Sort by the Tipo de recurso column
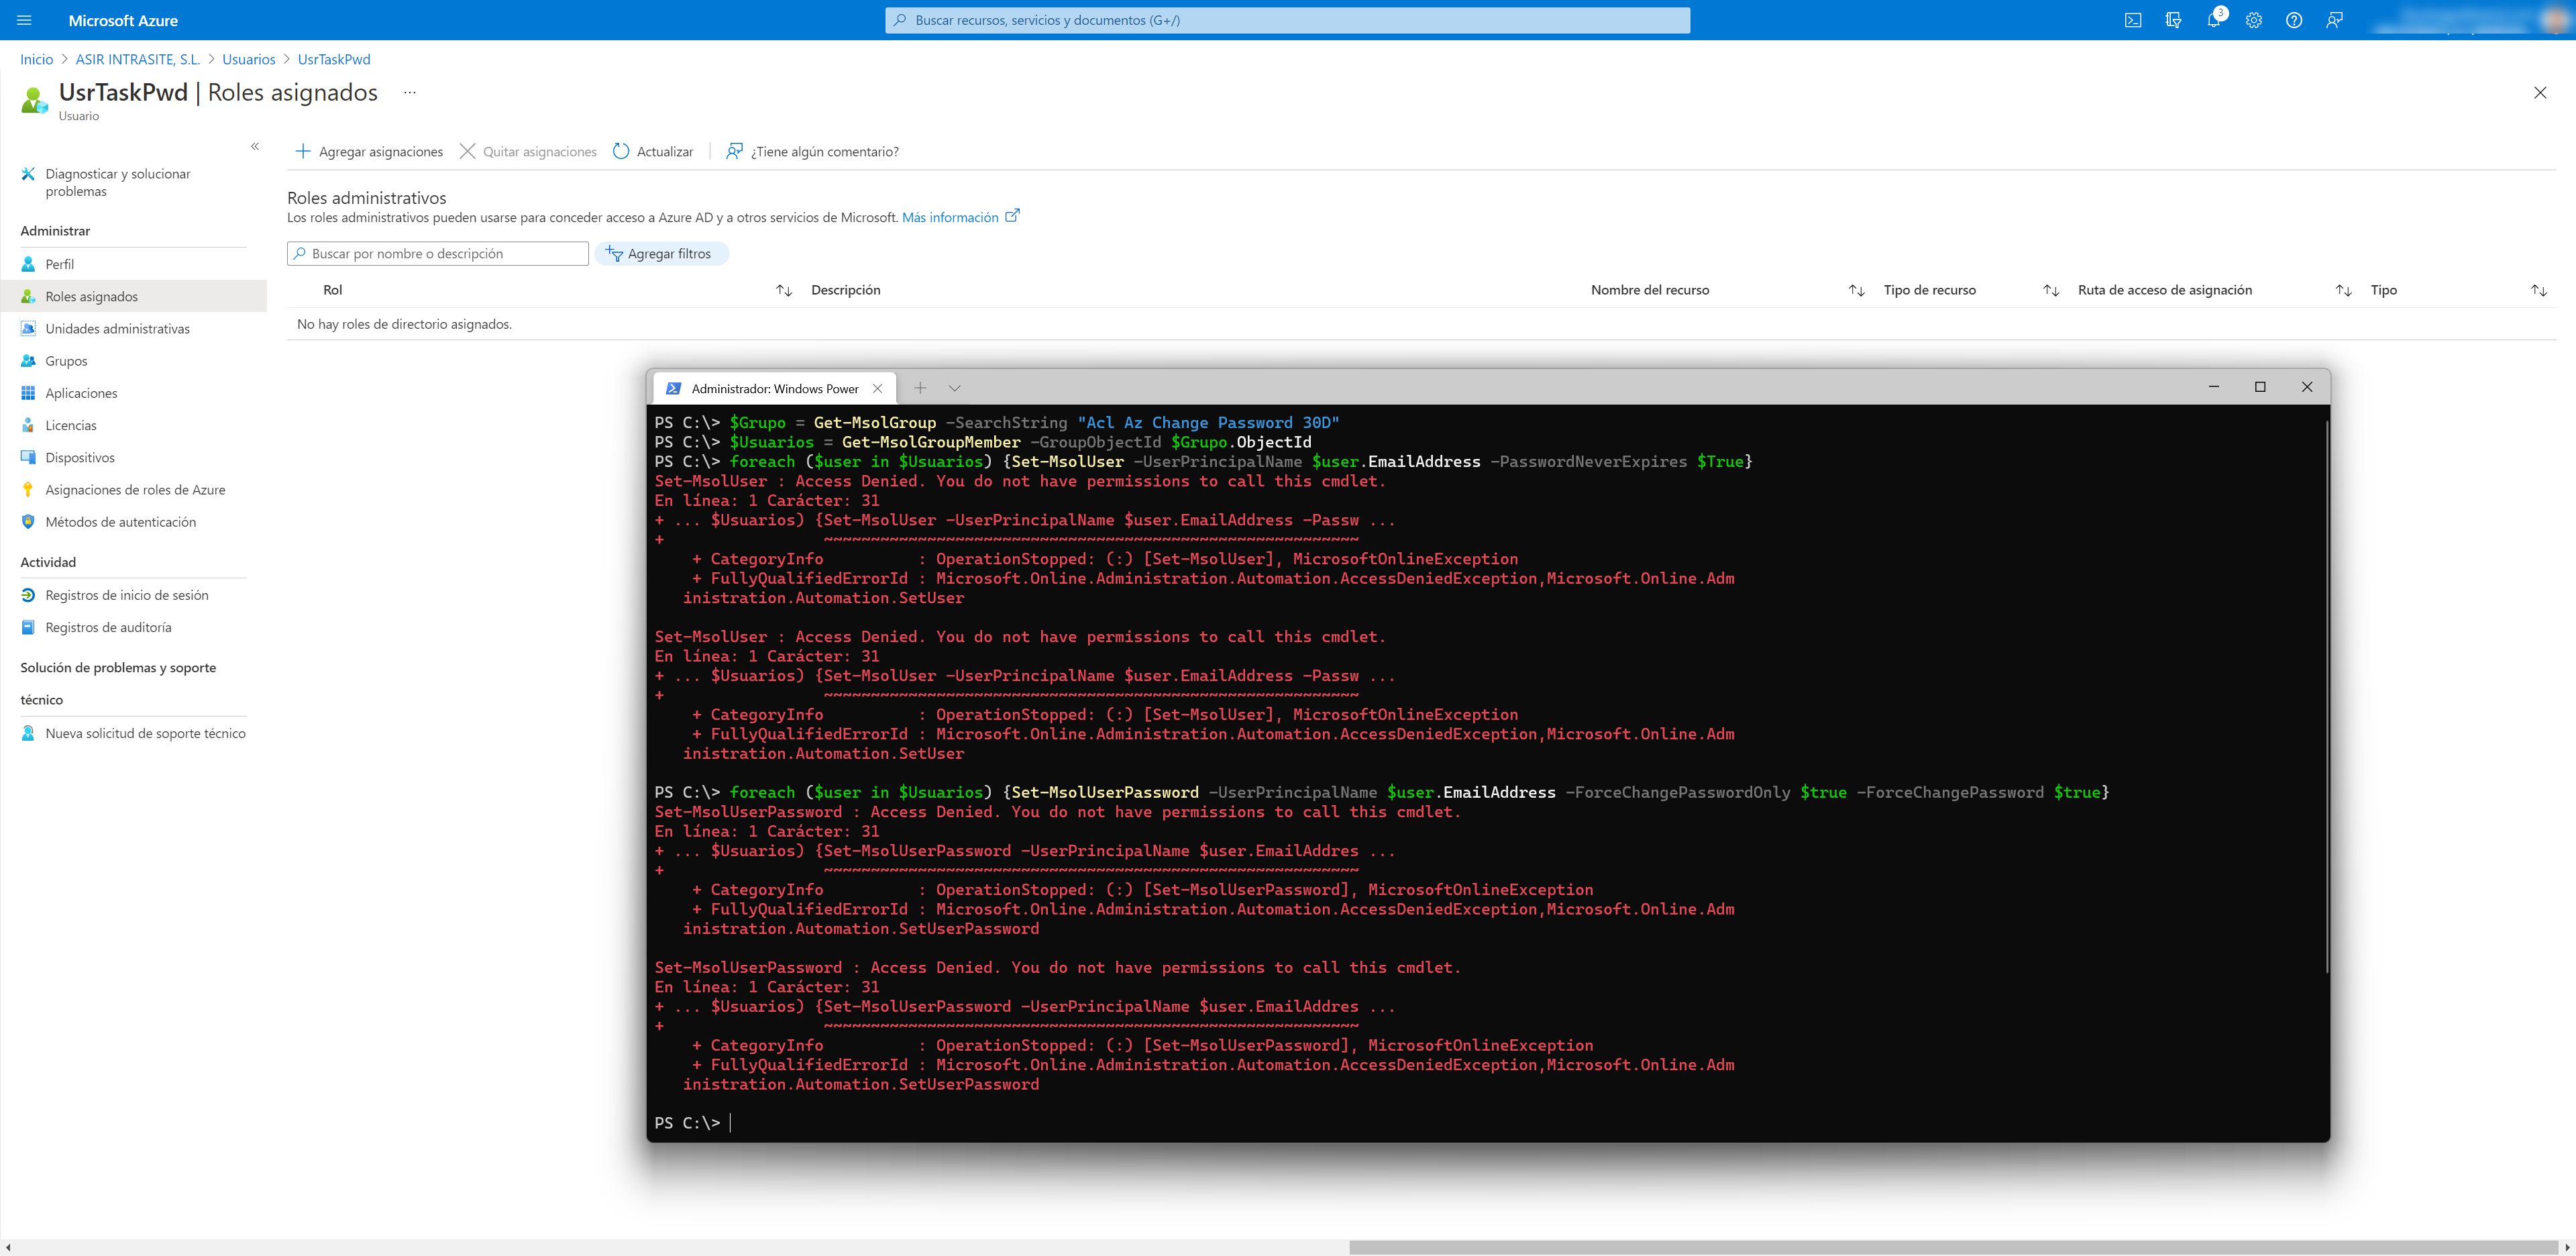 click(x=2051, y=290)
